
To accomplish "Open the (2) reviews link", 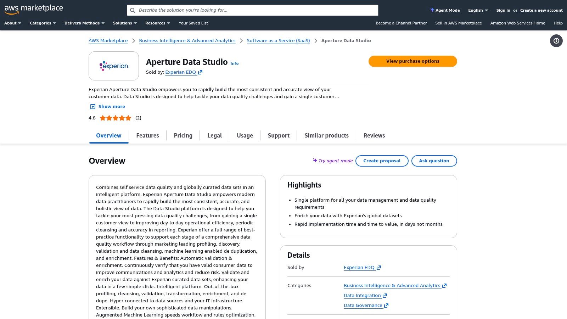I will pos(138,118).
